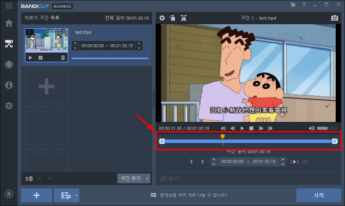This screenshot has height=206, width=345.
Task: Move segment up arrow
Action: point(40,178)
